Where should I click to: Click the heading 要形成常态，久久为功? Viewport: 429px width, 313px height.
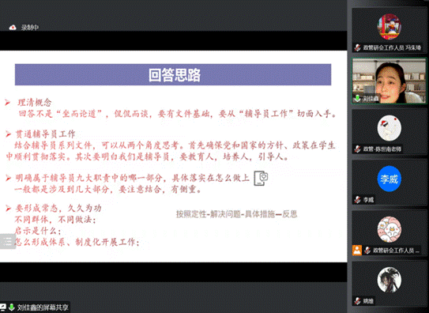pyautogui.click(x=58, y=208)
